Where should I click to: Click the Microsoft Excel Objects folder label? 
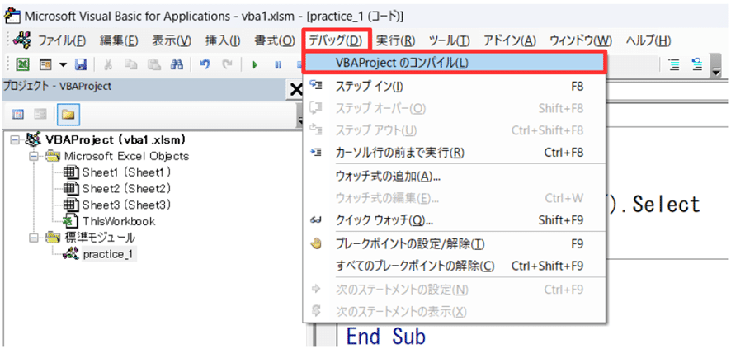(127, 156)
